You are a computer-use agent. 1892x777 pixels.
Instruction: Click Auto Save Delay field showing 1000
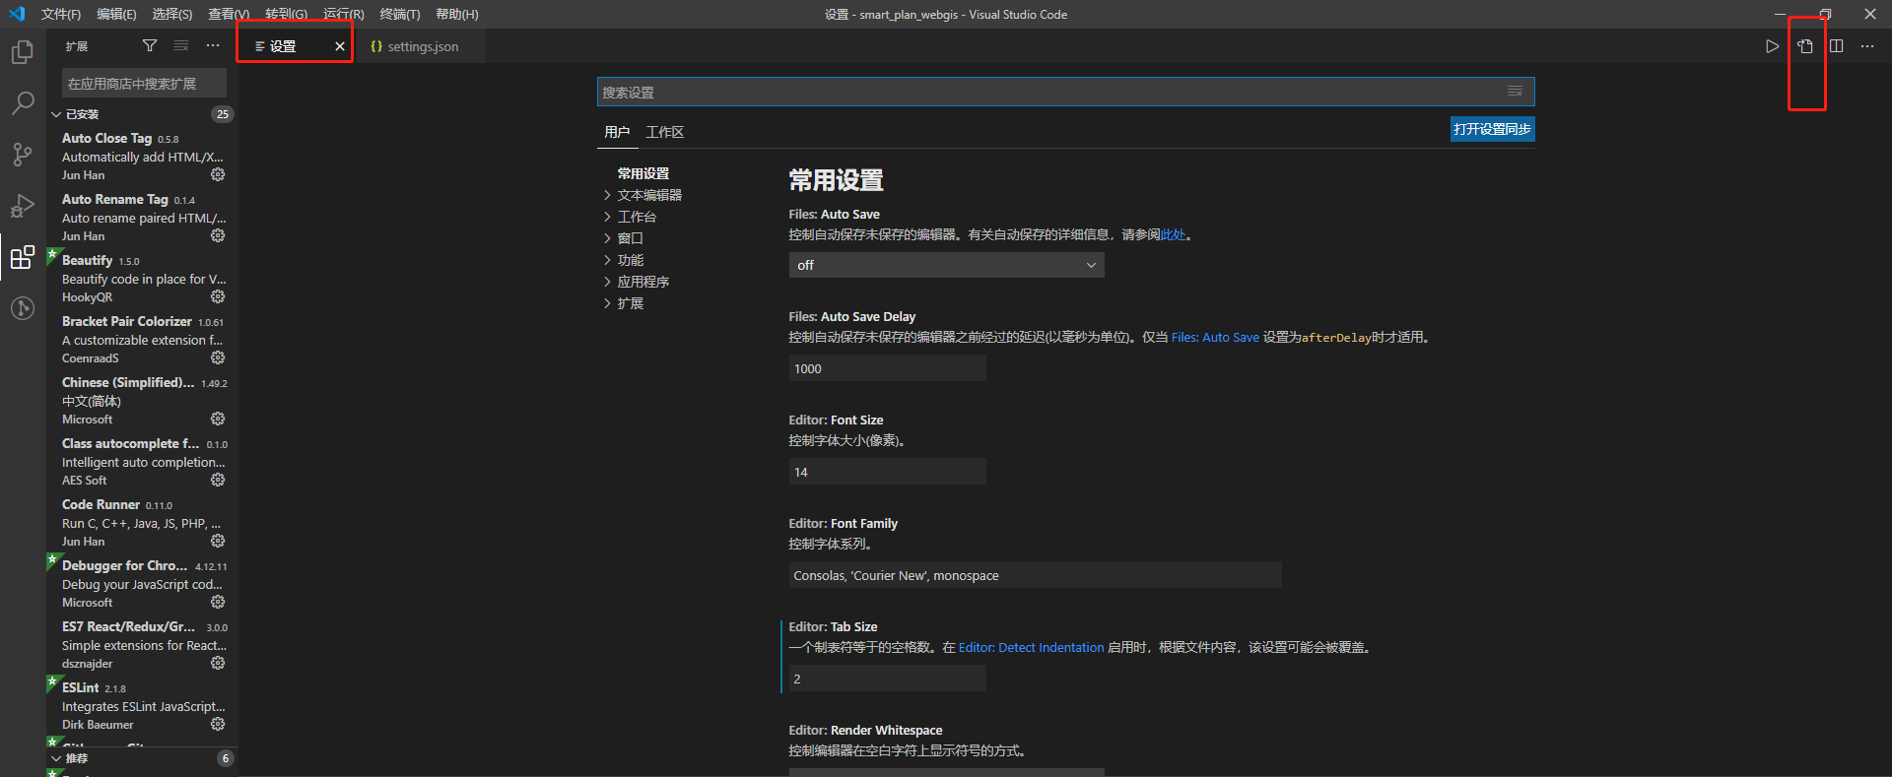point(887,368)
